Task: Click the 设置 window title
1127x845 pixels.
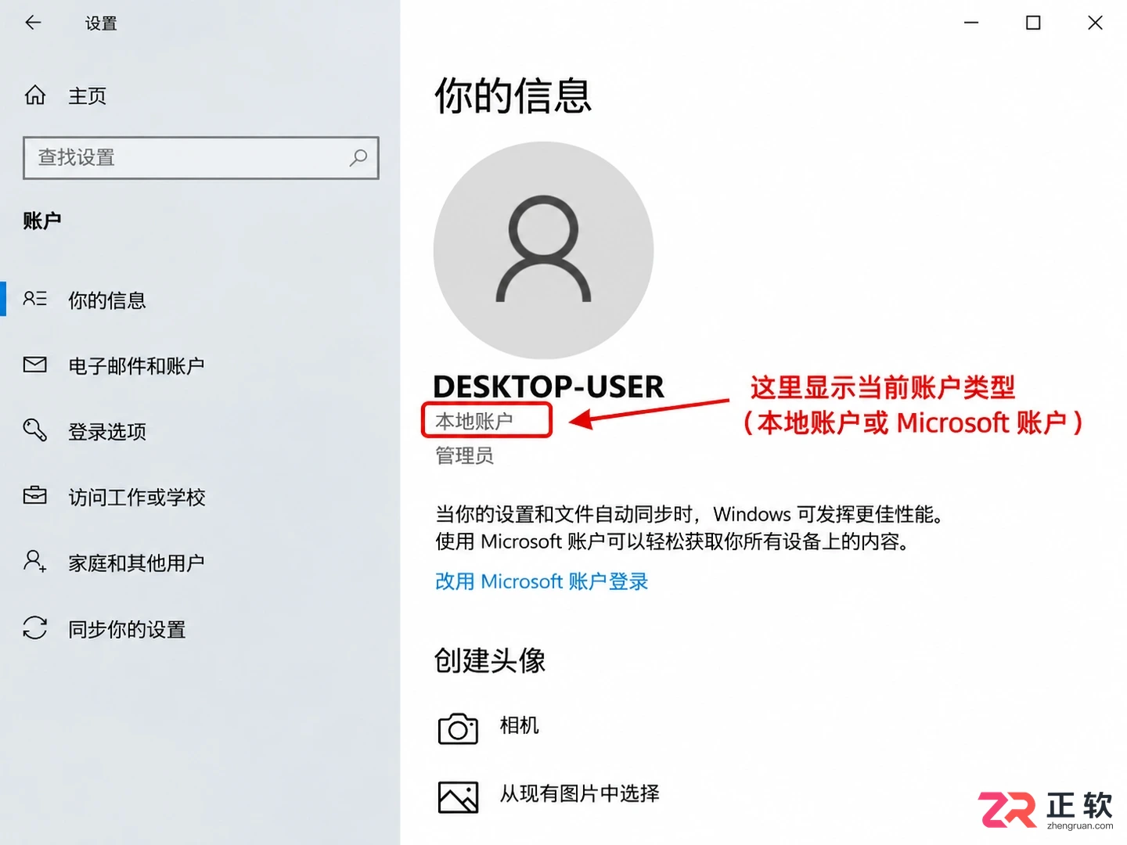Action: pos(101,23)
